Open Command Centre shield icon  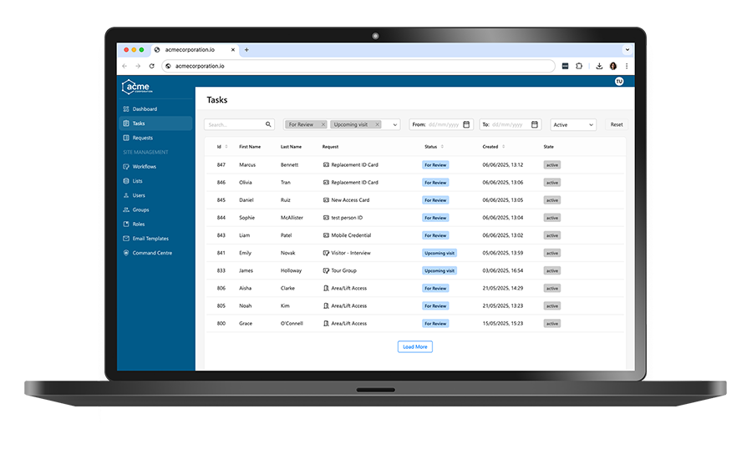pyautogui.click(x=126, y=253)
